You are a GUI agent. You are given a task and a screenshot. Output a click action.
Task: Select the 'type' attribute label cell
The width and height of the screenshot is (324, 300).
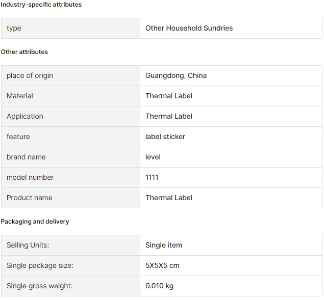click(x=70, y=28)
